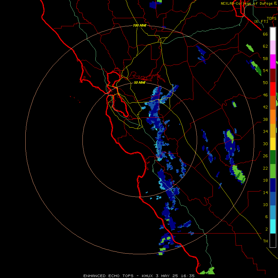Select the burnt orange legend swatch
This screenshot has height=278, width=278.
[x=273, y=103]
